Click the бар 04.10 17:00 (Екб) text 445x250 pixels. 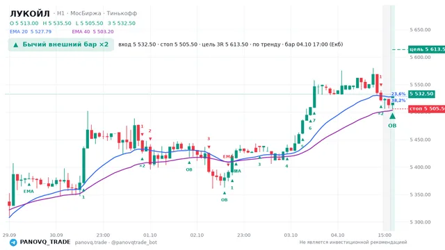(314, 44)
